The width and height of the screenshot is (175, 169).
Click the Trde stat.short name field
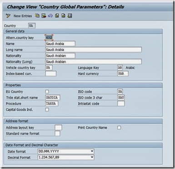[x=53, y=97]
